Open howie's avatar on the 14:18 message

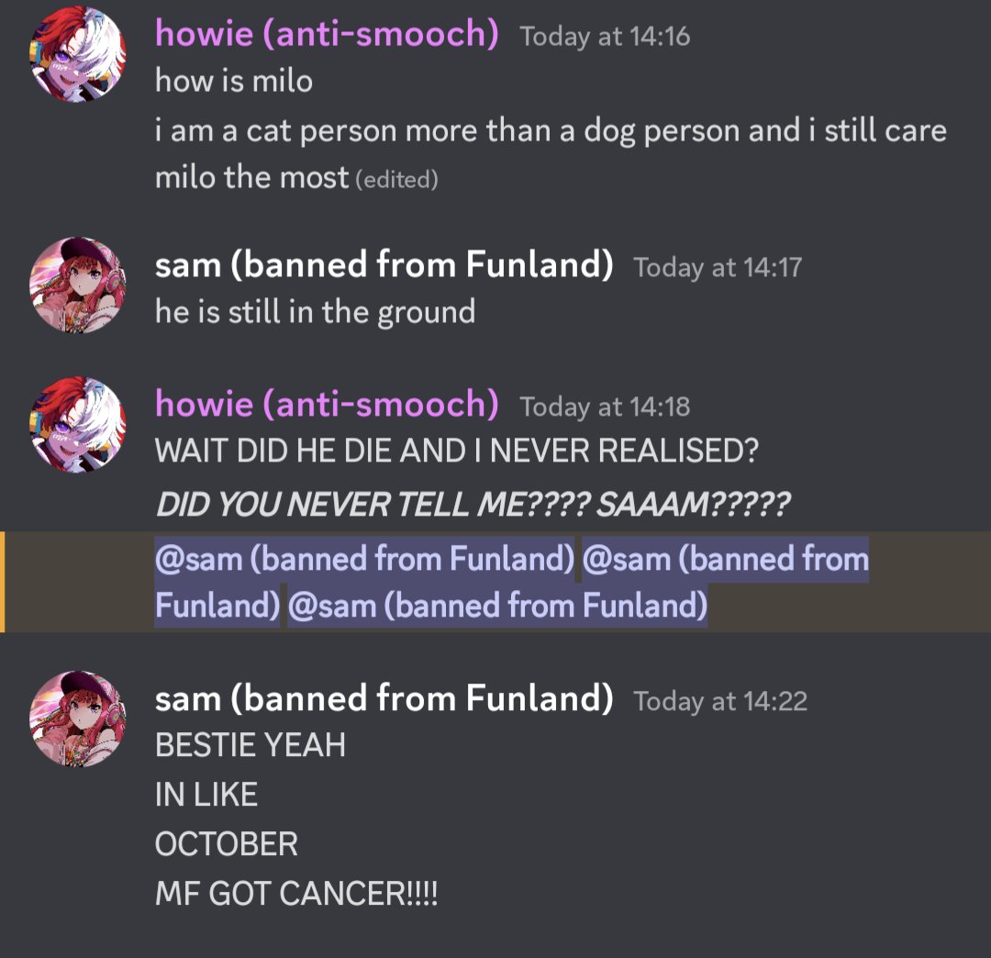tap(78, 425)
